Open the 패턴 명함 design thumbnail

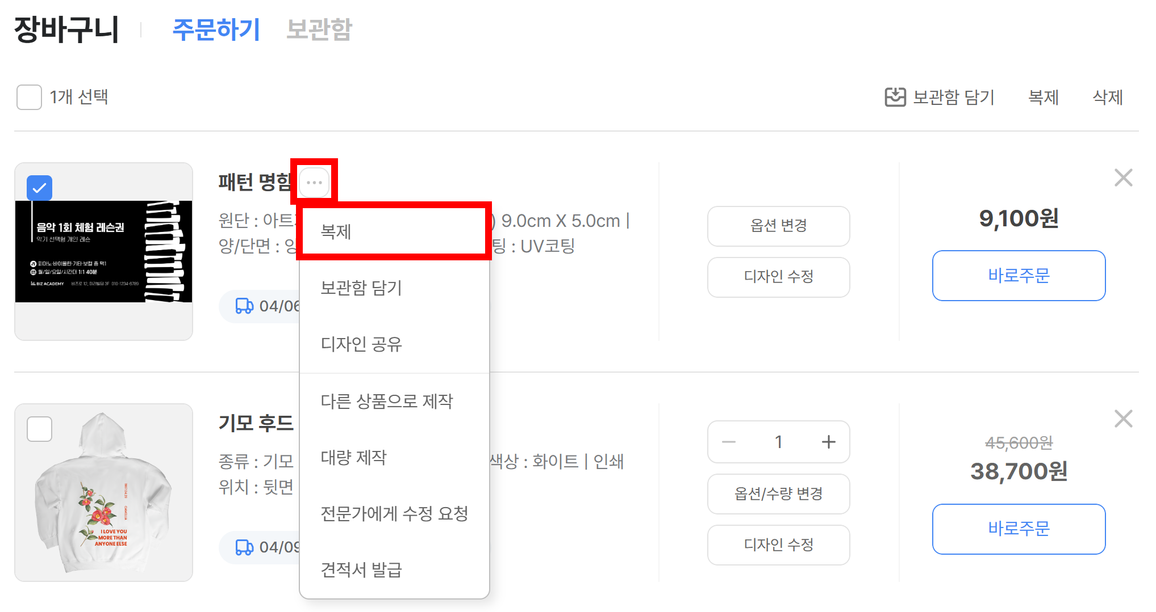pos(103,252)
